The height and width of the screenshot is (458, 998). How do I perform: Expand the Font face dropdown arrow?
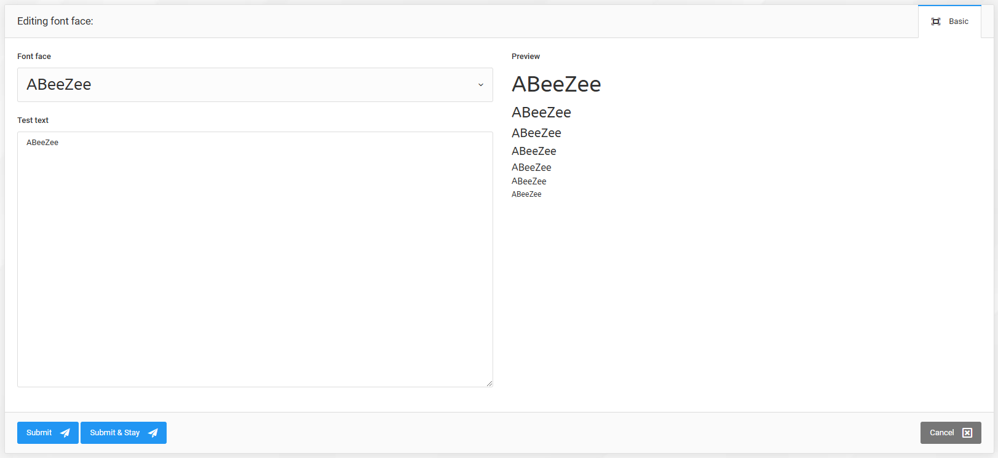pyautogui.click(x=481, y=85)
